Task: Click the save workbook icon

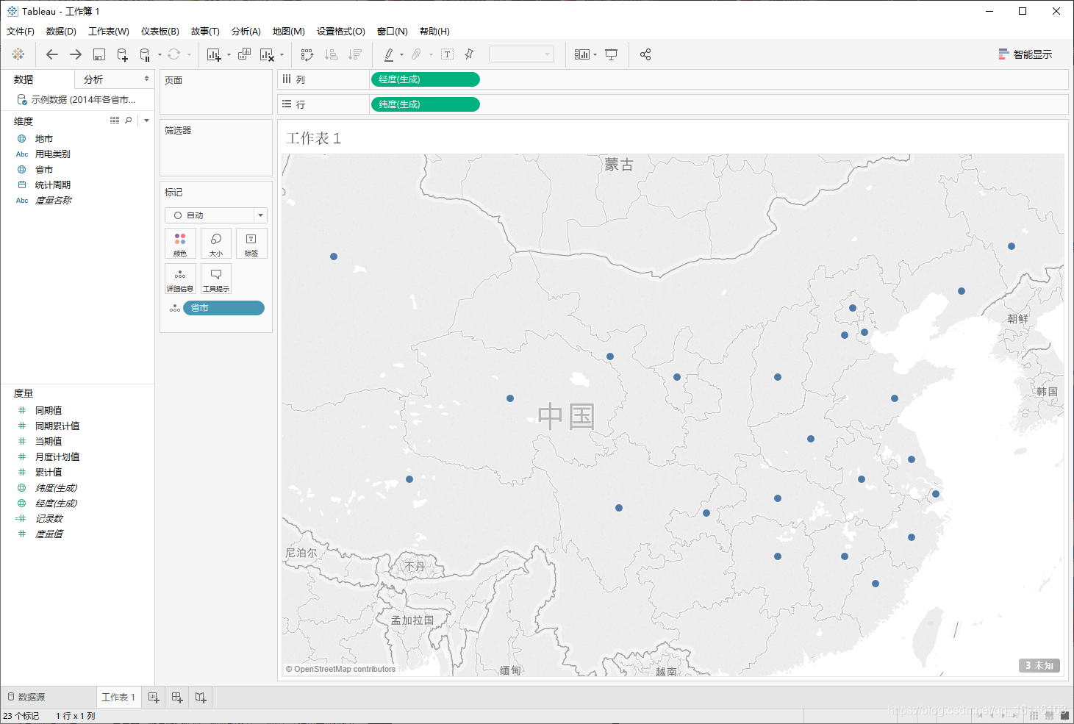Action: click(x=99, y=54)
